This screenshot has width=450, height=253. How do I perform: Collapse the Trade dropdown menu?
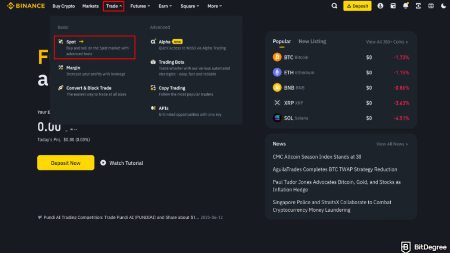(x=114, y=6)
